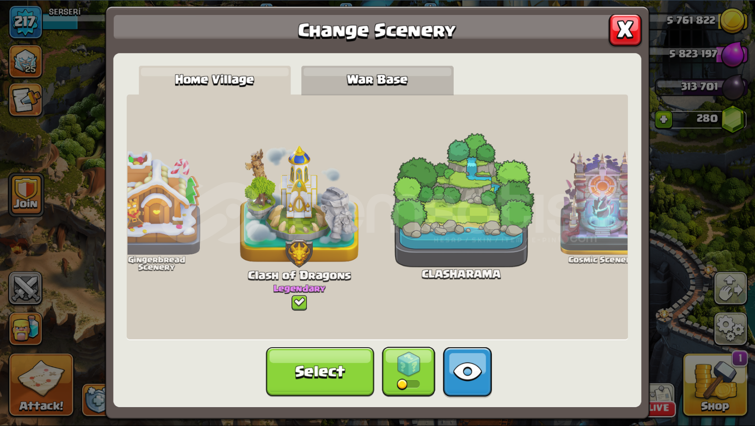
Task: Close the Change Scenery dialog
Action: click(625, 30)
